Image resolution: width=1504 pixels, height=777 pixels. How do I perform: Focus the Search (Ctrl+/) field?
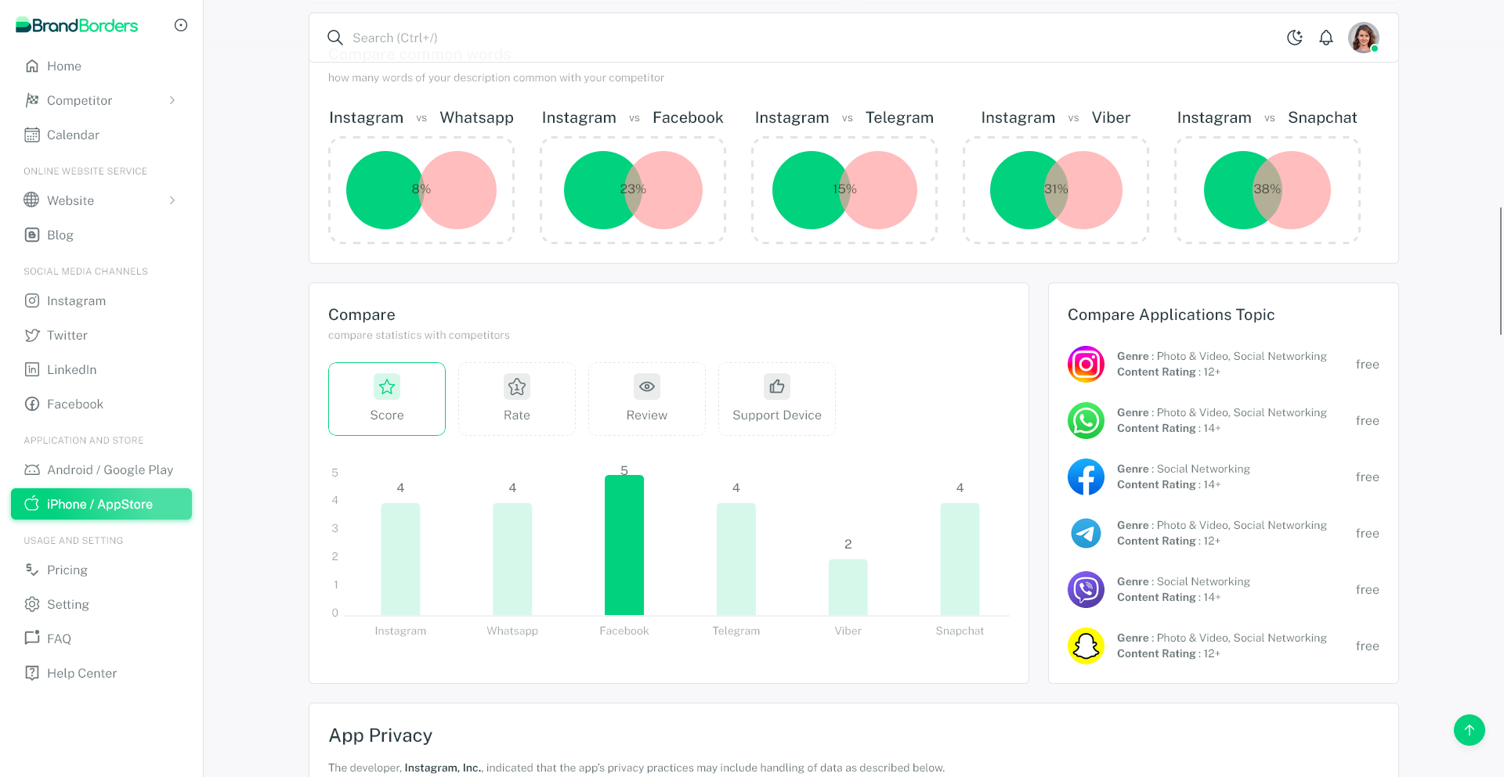point(807,38)
